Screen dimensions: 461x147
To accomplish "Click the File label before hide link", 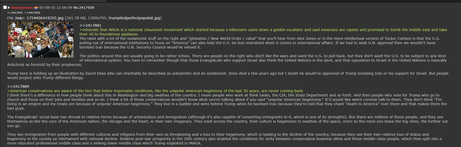I will tap(10, 18).
